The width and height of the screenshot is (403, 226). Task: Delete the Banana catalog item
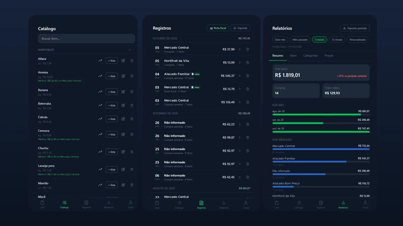pos(132,92)
